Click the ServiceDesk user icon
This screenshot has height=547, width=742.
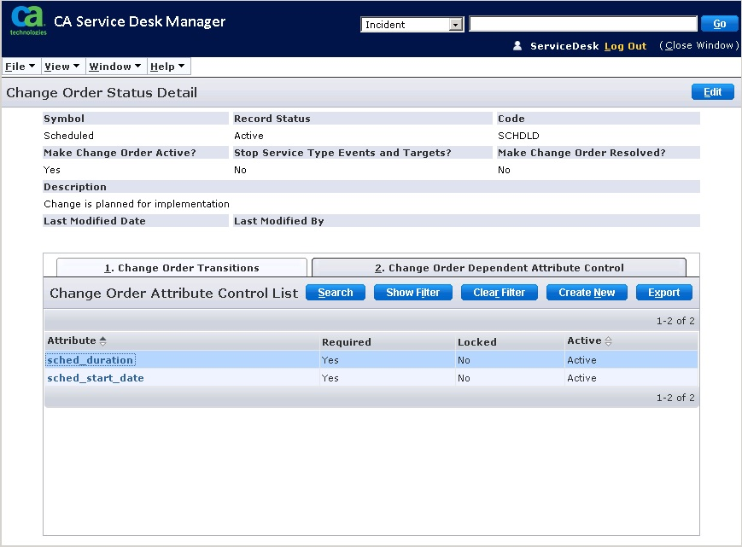click(x=517, y=46)
